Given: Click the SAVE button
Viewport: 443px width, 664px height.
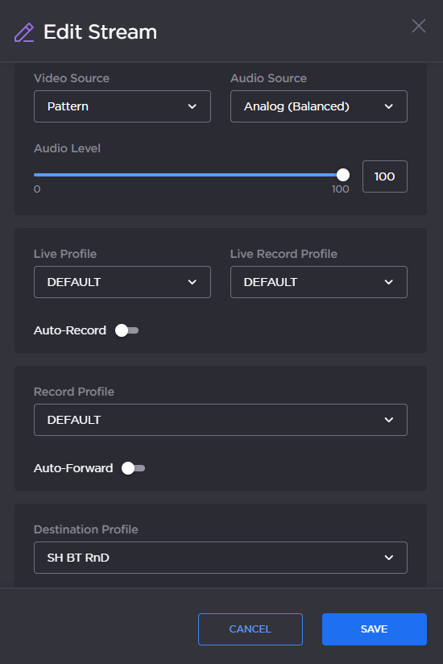Looking at the screenshot, I should point(375,629).
